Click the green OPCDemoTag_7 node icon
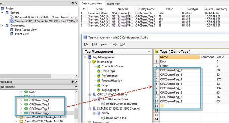Screen dimensions: 229x123 [26, 113]
